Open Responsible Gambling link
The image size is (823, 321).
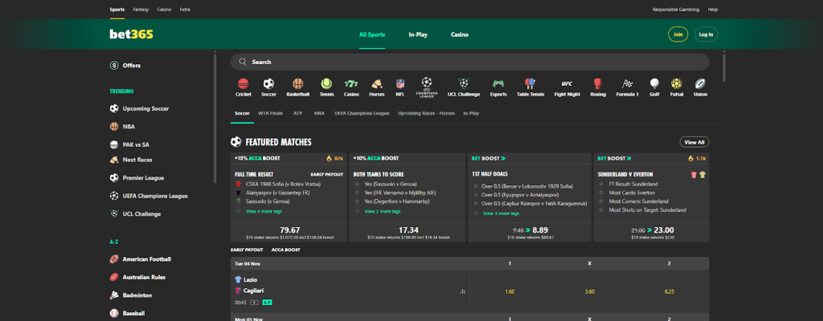tap(675, 10)
